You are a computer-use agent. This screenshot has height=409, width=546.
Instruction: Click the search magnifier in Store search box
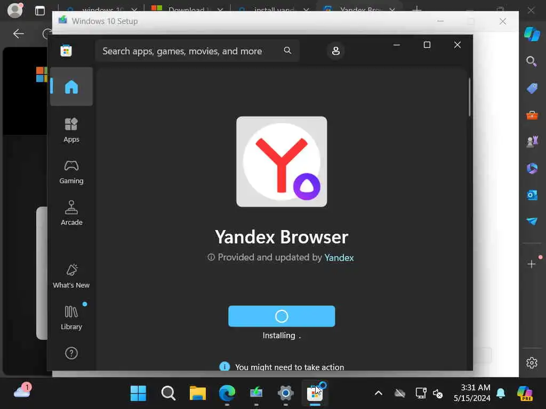[x=287, y=51]
